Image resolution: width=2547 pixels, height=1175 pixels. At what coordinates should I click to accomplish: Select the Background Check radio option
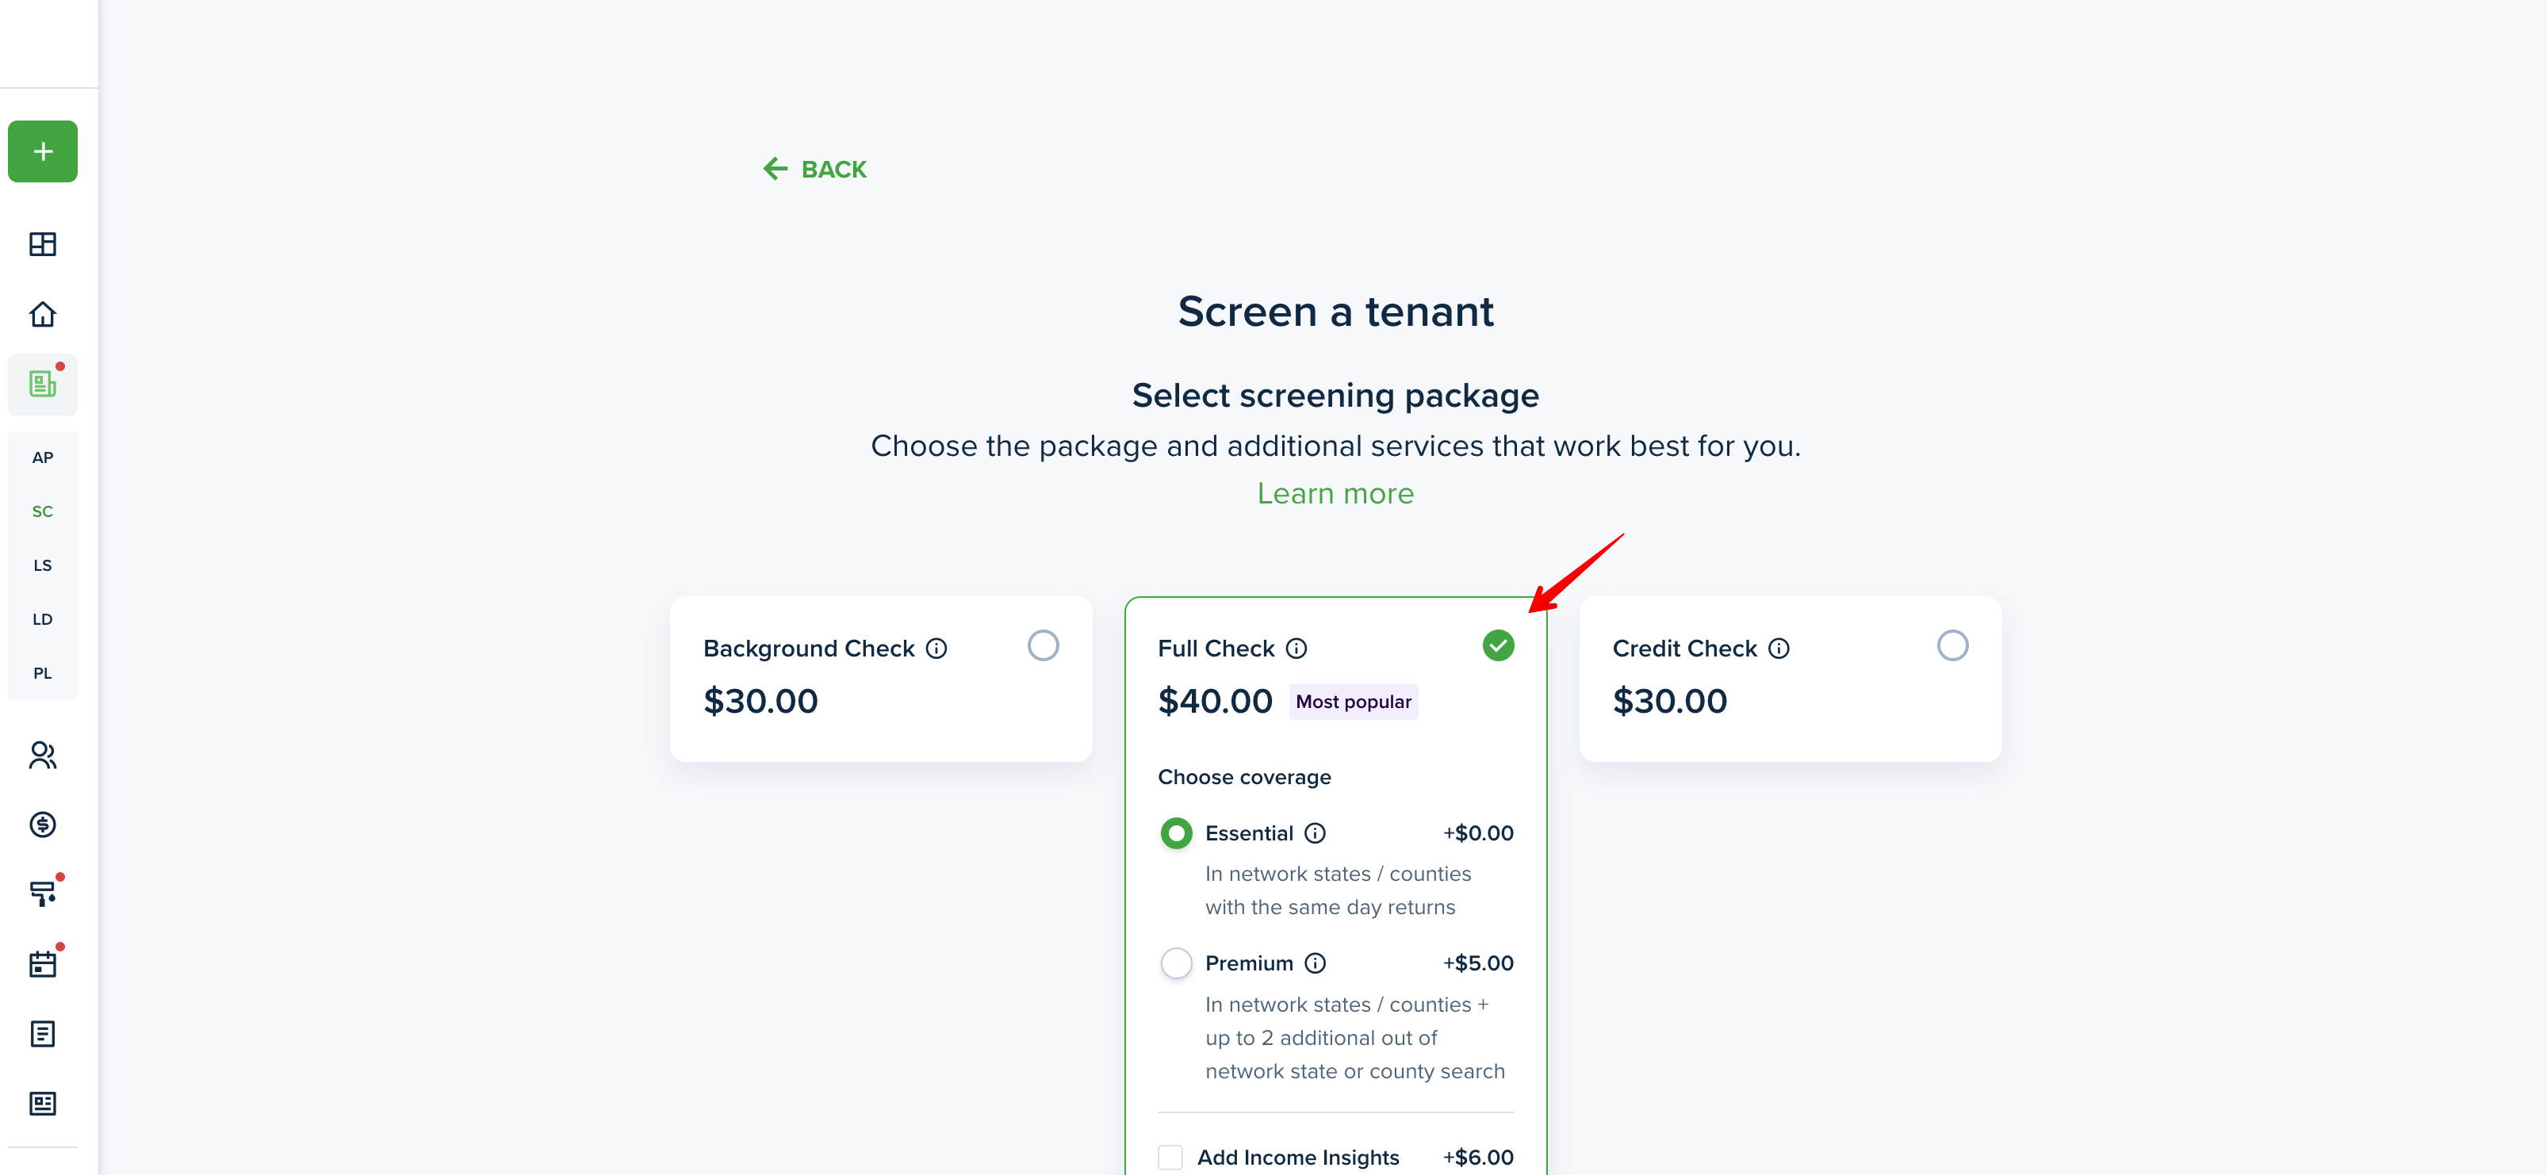pyautogui.click(x=1043, y=645)
